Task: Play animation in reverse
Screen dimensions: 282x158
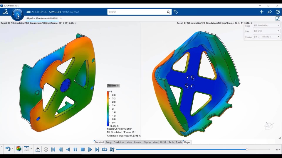Action: pos(68,150)
